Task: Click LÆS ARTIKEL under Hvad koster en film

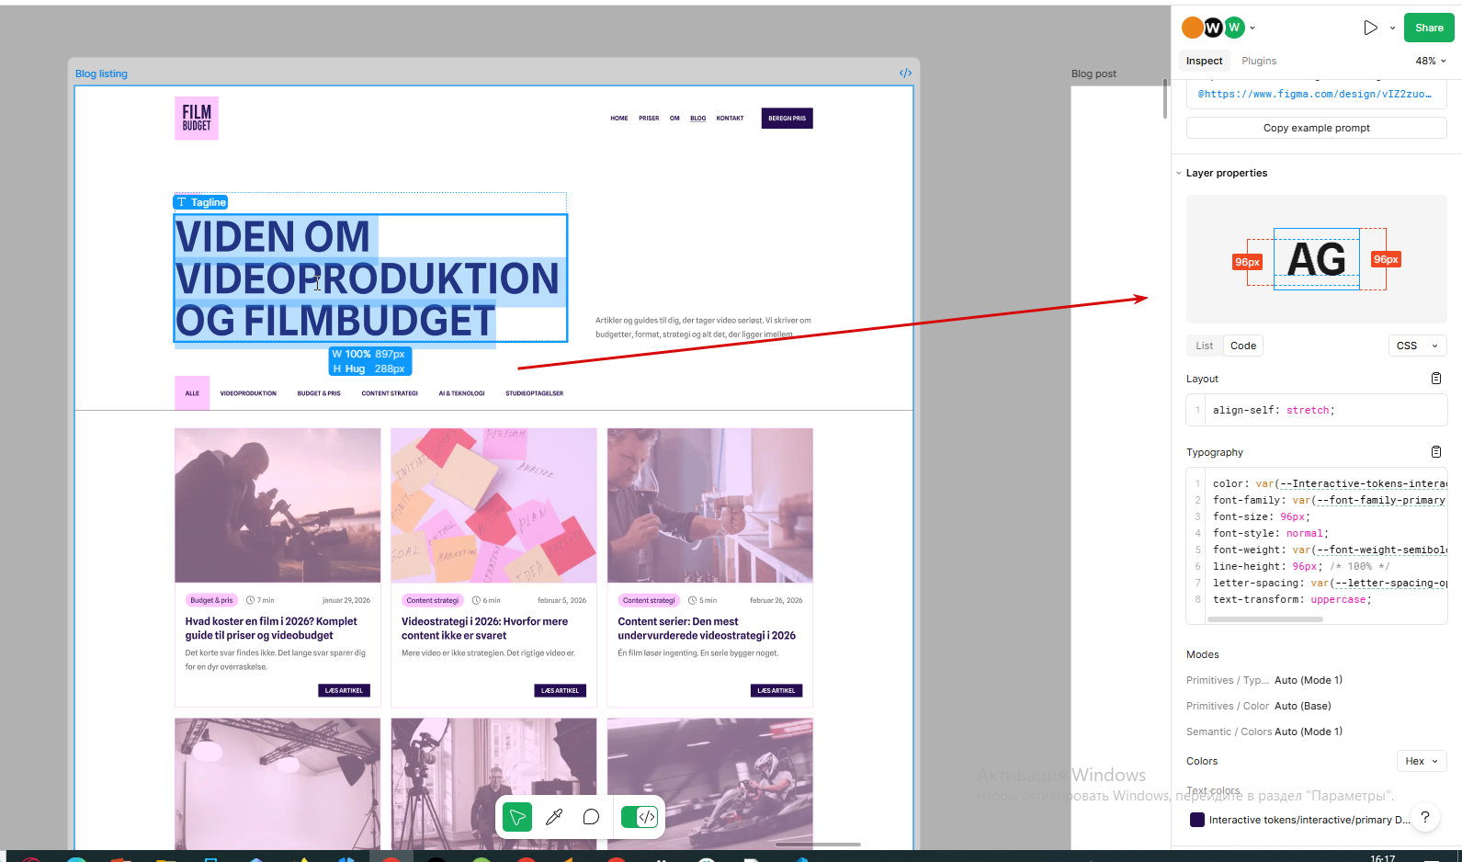Action: [344, 690]
